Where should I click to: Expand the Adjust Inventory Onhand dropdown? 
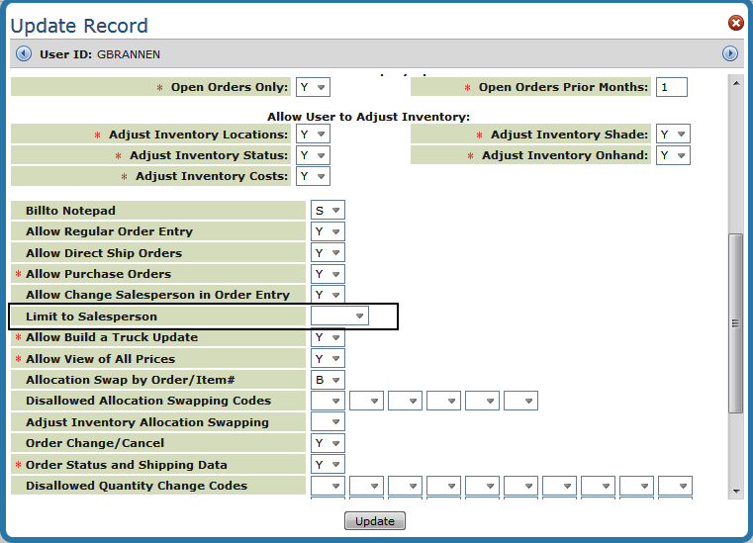[x=673, y=155]
